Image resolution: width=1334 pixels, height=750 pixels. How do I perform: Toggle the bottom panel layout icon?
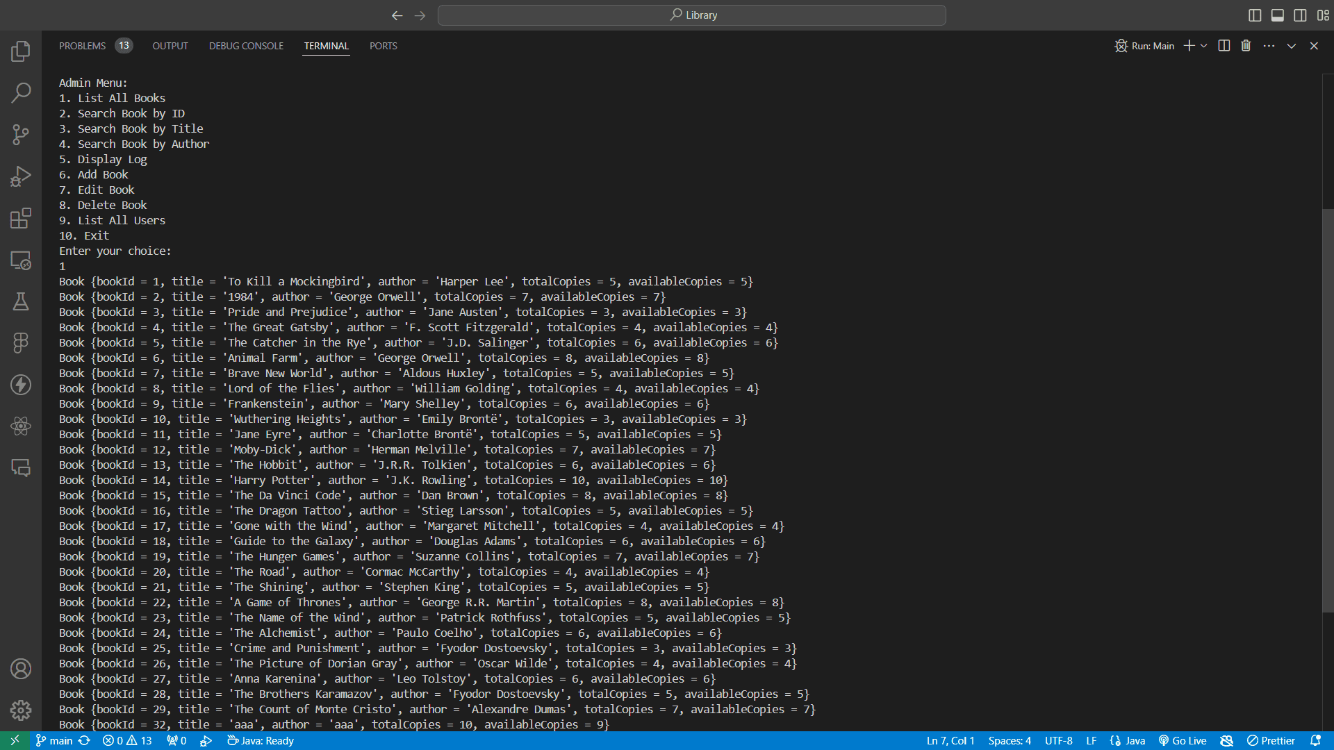pyautogui.click(x=1278, y=15)
